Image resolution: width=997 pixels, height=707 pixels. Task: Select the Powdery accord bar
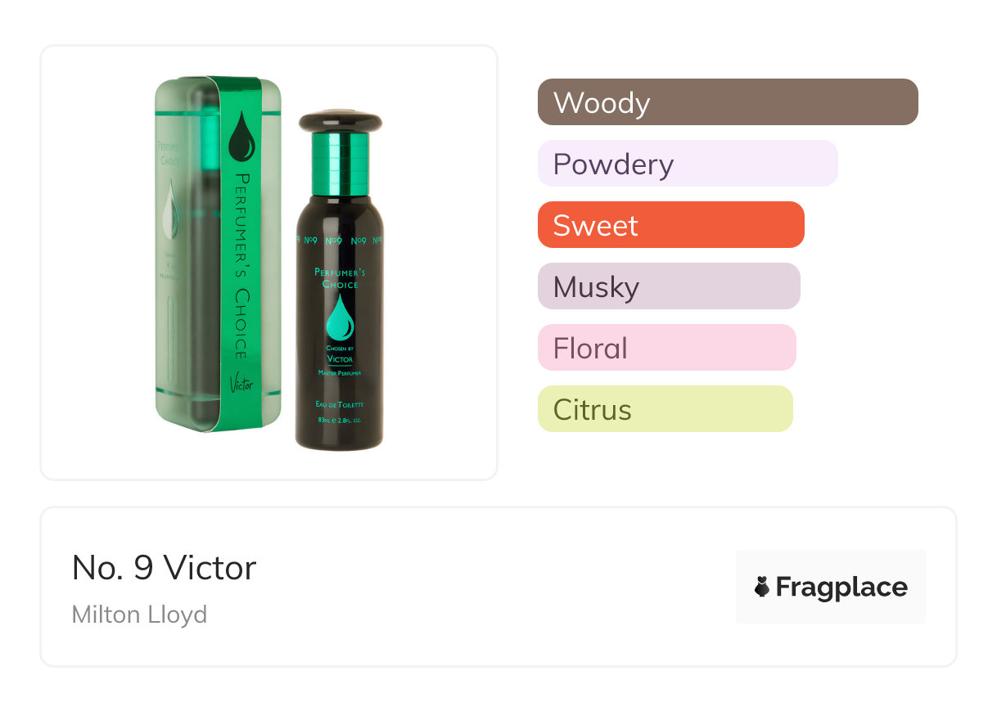pyautogui.click(x=687, y=164)
